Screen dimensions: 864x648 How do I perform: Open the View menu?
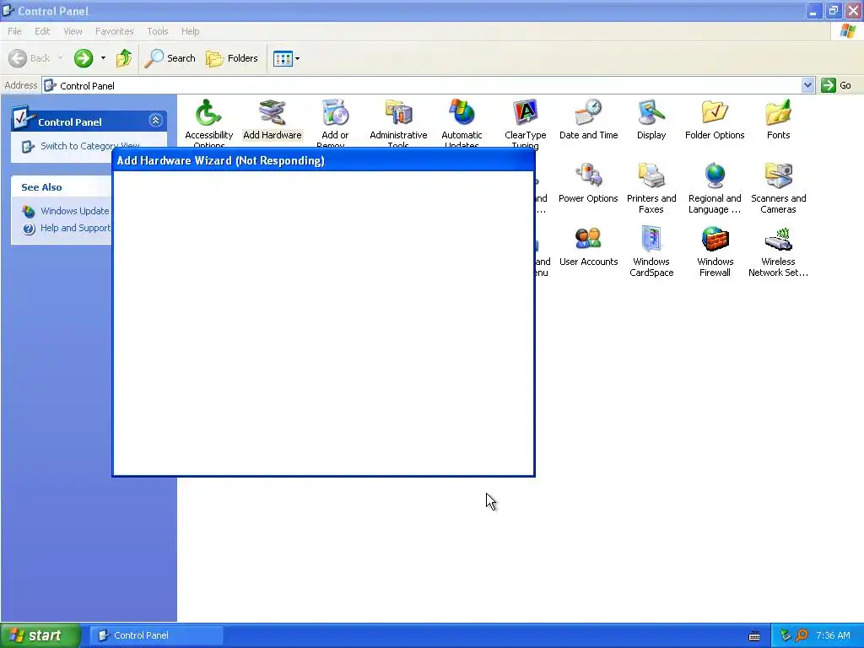tap(73, 31)
